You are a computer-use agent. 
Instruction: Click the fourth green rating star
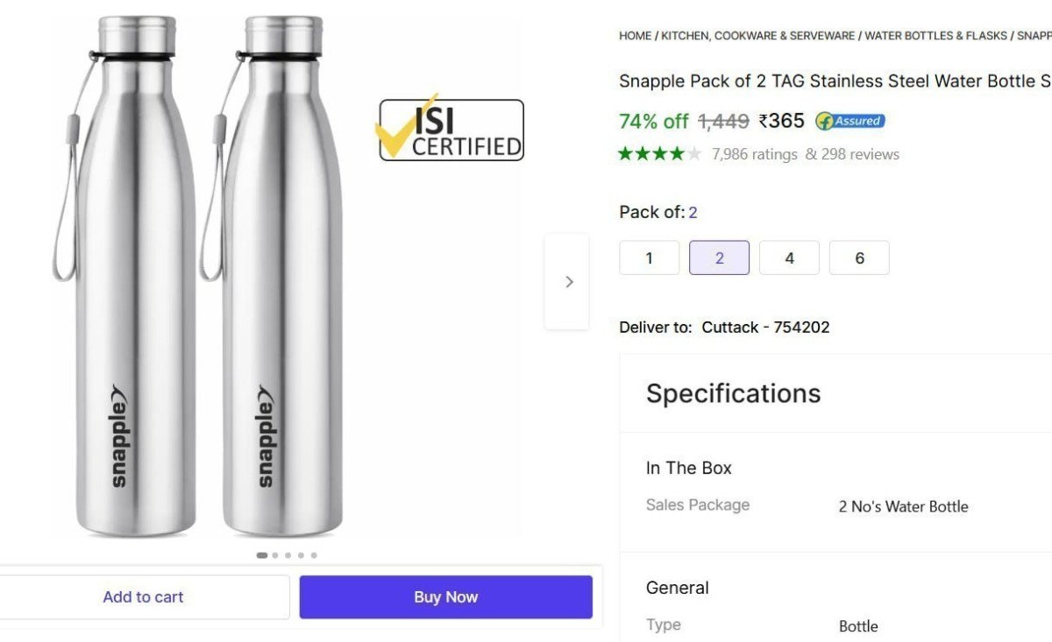[x=676, y=152]
